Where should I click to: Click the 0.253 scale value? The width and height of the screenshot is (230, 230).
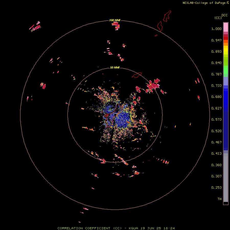[x=216, y=188]
